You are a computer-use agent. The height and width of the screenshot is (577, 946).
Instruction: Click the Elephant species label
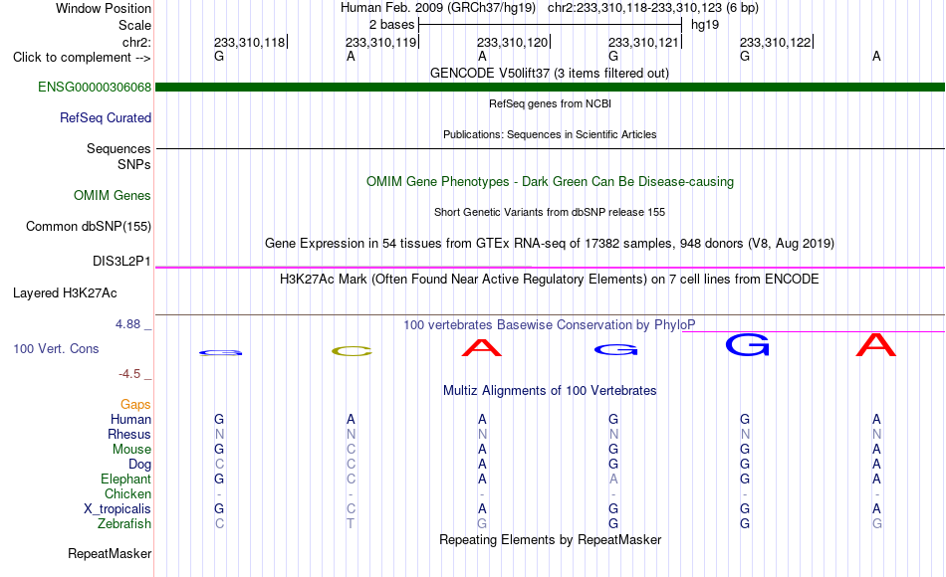(x=125, y=479)
